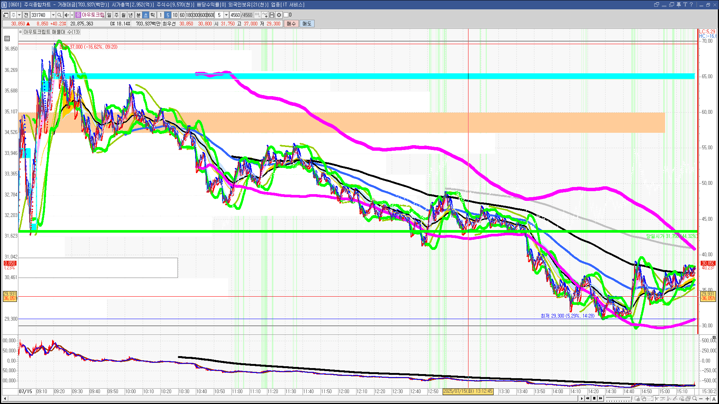The image size is (719, 404).
Task: Click the stock search magnifier icon
Action: tap(59, 15)
